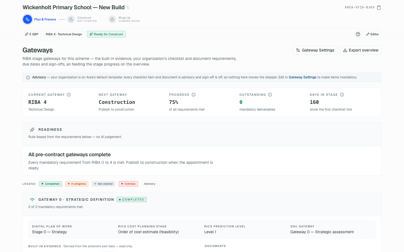Click the locked Wrap Up stage icon

click(112, 19)
